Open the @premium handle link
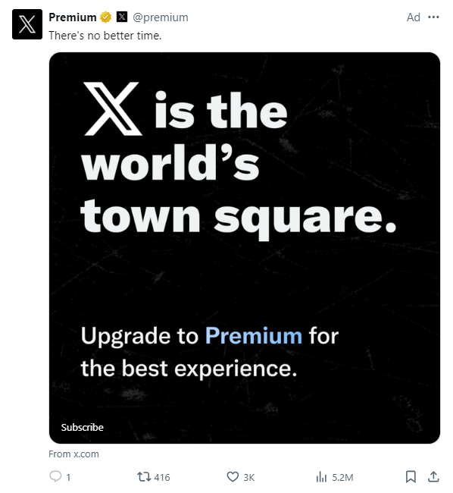The width and height of the screenshot is (453, 493). pyautogui.click(x=161, y=17)
